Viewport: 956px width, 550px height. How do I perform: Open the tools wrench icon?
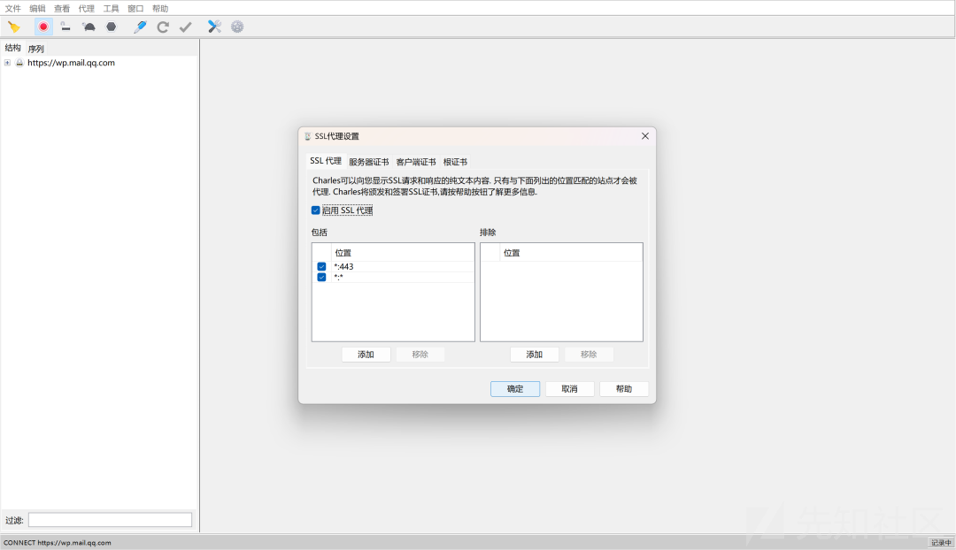coord(214,27)
